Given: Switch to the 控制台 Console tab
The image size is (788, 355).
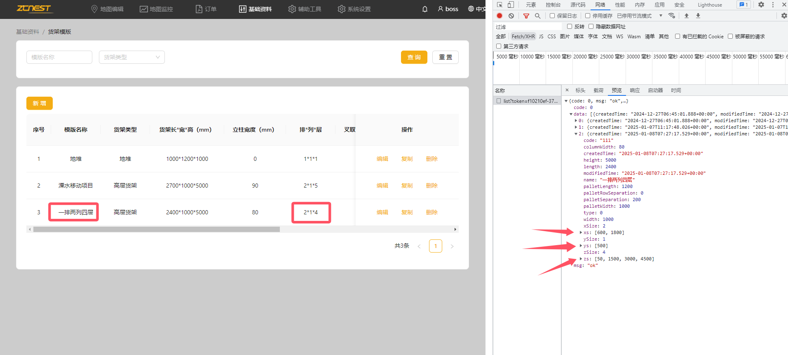Looking at the screenshot, I should (553, 5).
